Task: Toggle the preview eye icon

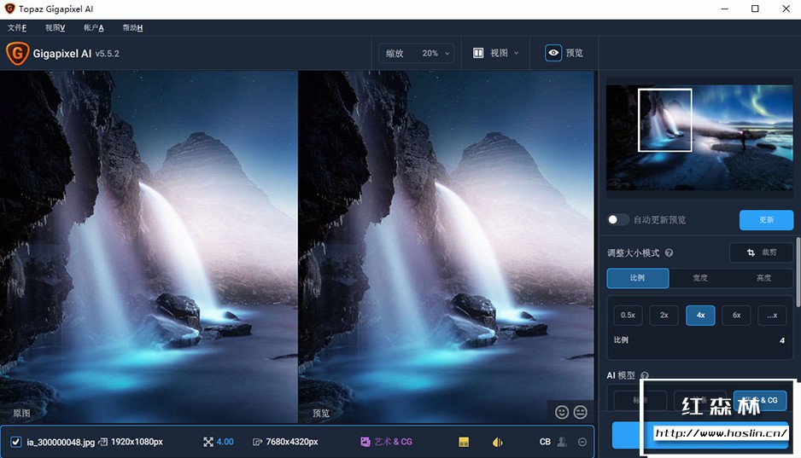Action: pos(553,53)
